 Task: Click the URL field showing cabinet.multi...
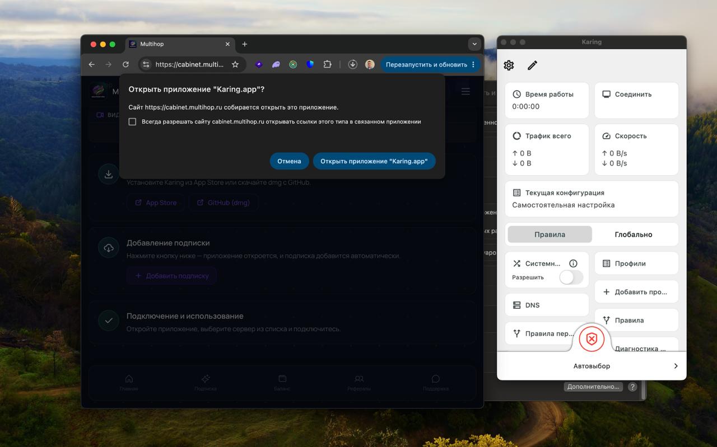coord(189,65)
